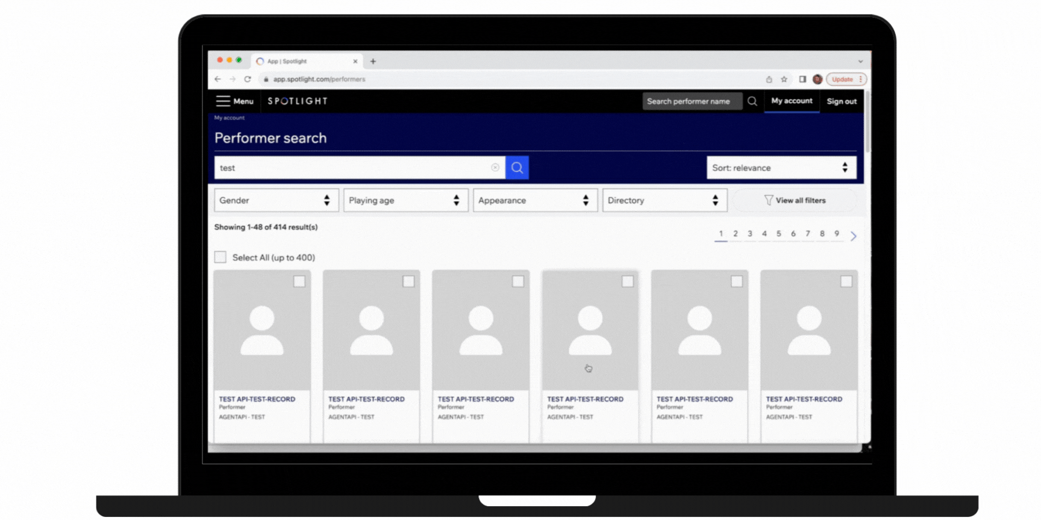Image resolution: width=1041 pixels, height=520 pixels.
Task: Click Sign out link
Action: [x=842, y=101]
